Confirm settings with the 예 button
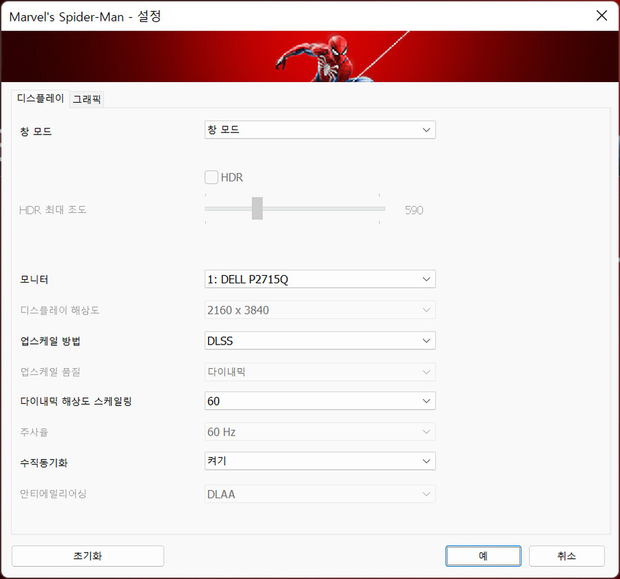Screen dimensions: 620x579 pyautogui.click(x=483, y=556)
